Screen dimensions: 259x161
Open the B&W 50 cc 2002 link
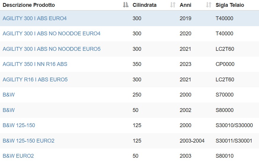pyautogui.click(x=9, y=110)
